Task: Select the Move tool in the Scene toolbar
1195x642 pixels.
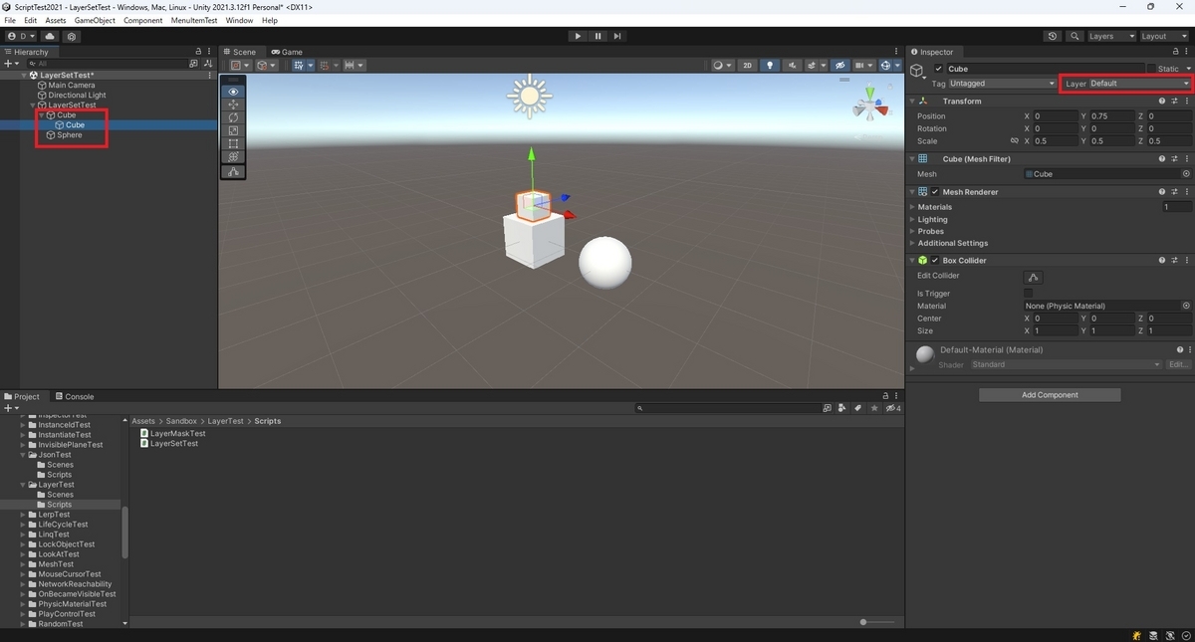Action: (x=233, y=104)
